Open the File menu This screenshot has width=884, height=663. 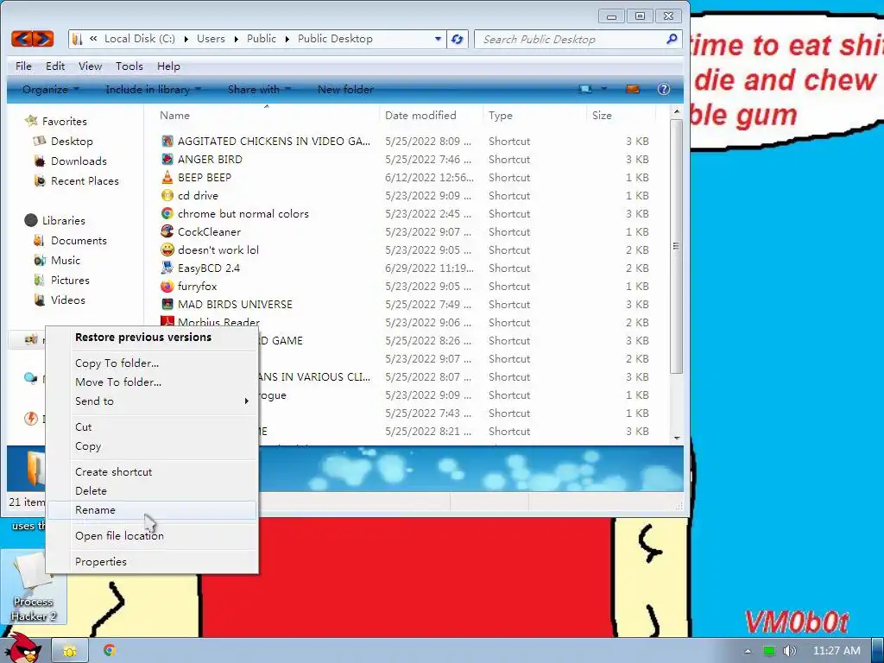[x=23, y=66]
